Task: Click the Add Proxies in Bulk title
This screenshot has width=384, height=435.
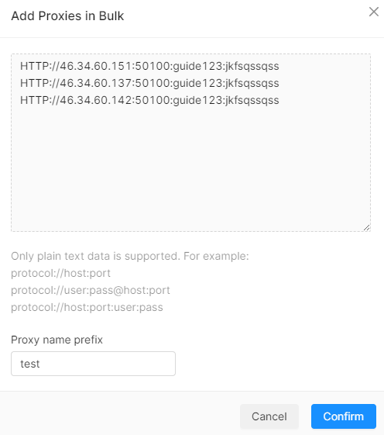Action: click(x=67, y=16)
